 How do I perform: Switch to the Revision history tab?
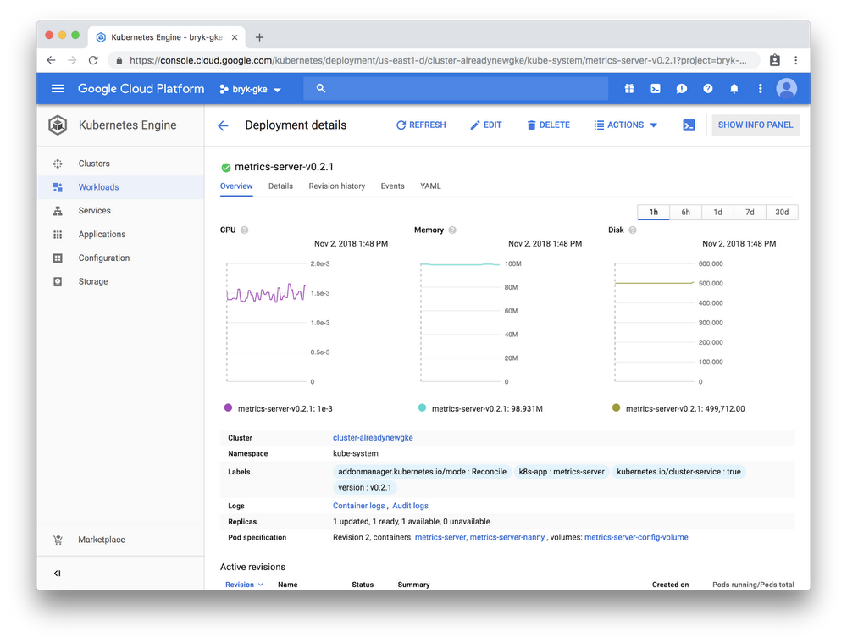click(337, 186)
